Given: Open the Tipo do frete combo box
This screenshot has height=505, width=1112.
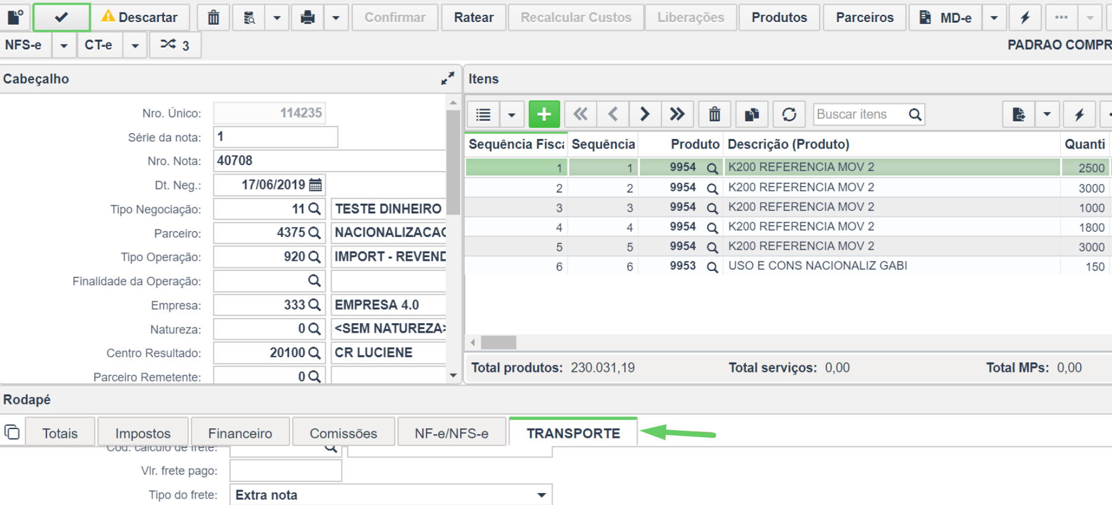Looking at the screenshot, I should (391, 495).
